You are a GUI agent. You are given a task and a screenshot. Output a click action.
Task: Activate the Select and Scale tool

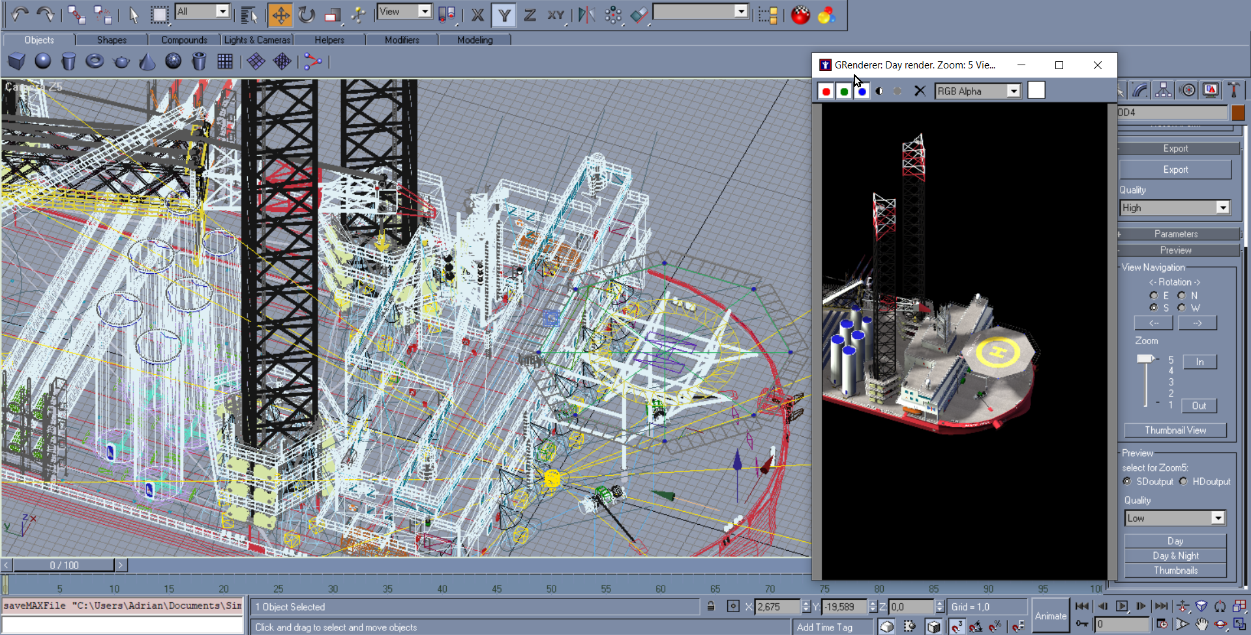(333, 14)
